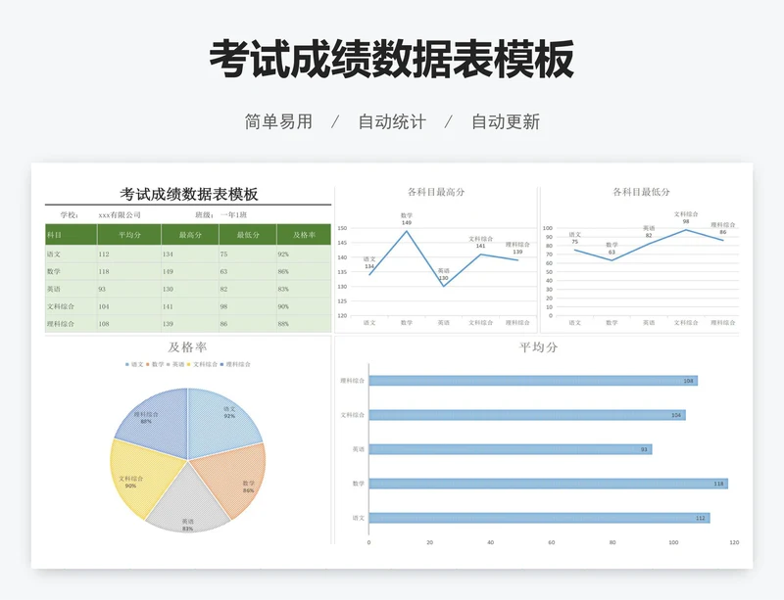Click the 英语 legend entry in pie chart
The image size is (784, 600).
[175, 365]
